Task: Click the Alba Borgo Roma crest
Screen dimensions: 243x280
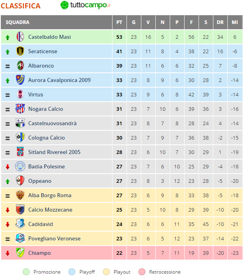Action: [x=20, y=195]
